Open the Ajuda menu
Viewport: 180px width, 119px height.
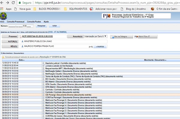[x=46, y=22]
